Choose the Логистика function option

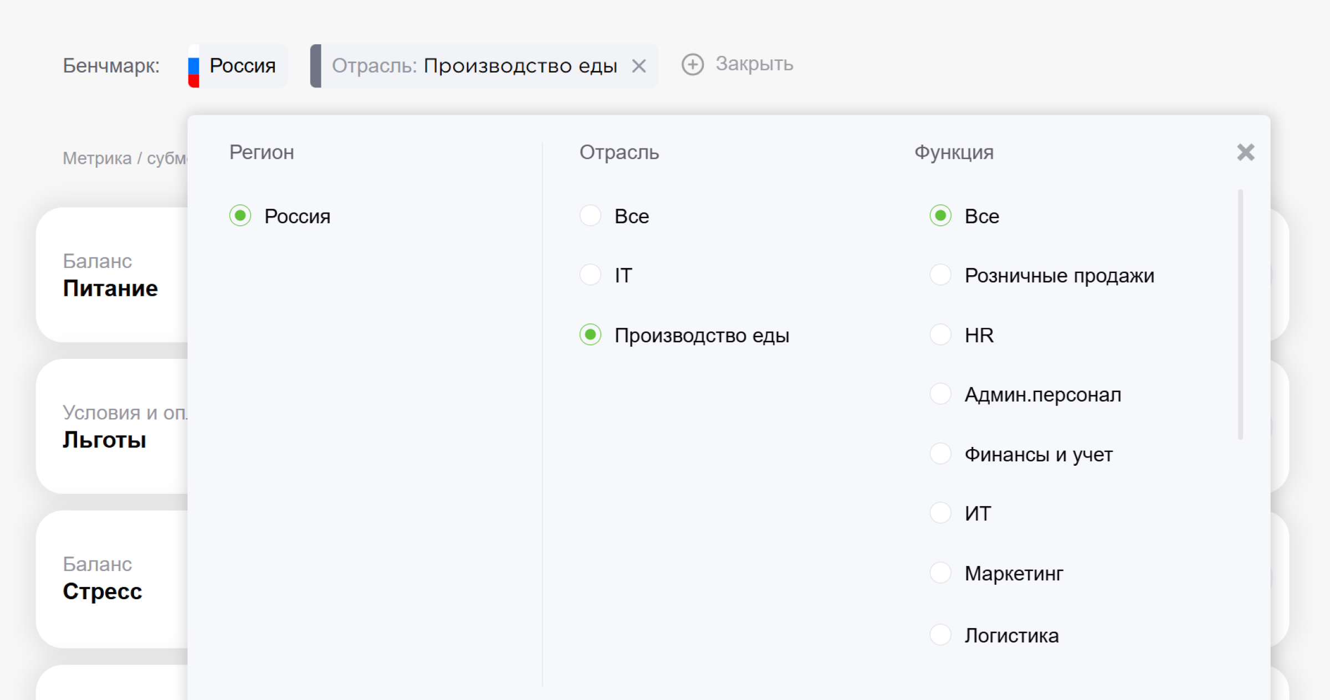pyautogui.click(x=940, y=635)
